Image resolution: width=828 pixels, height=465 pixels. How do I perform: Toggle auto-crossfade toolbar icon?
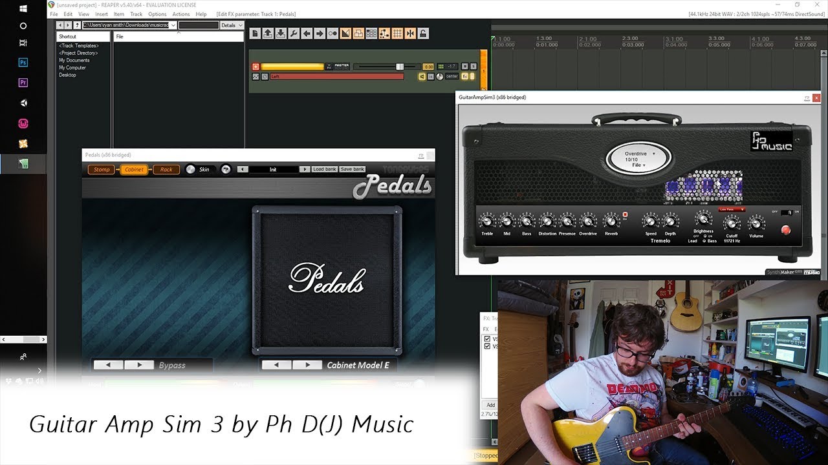click(345, 34)
